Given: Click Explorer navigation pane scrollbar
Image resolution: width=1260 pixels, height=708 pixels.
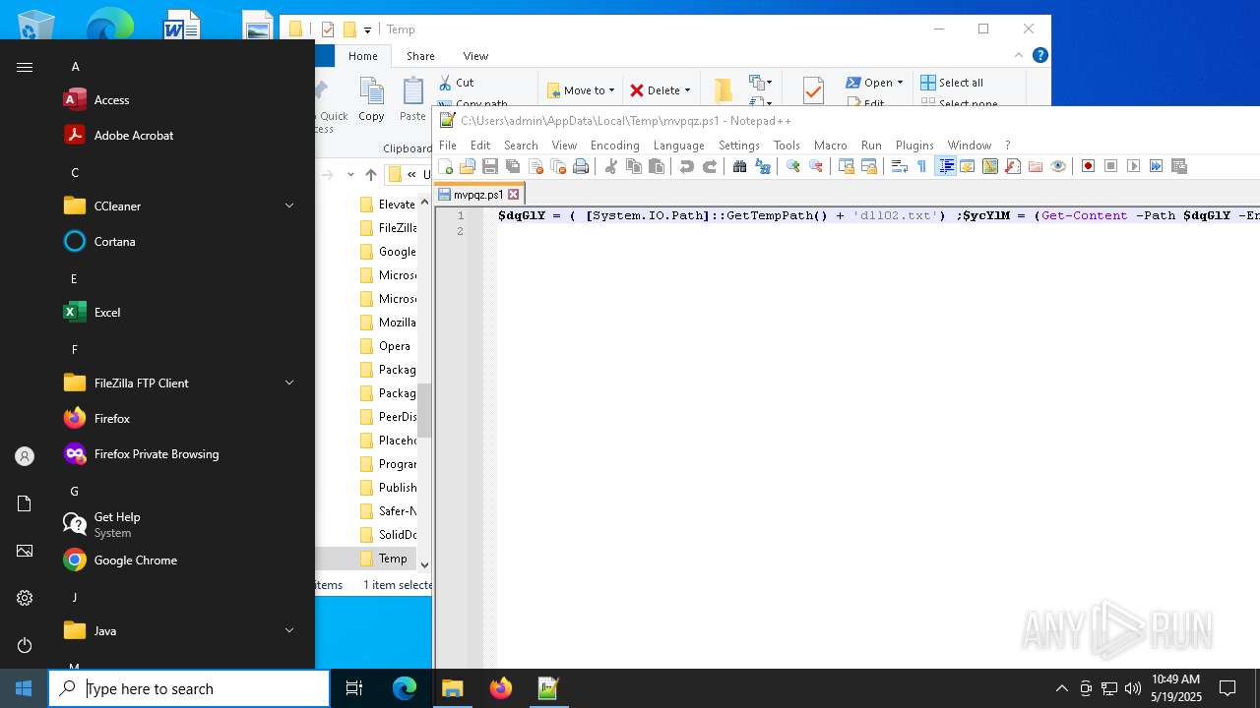Looking at the screenshot, I should pos(424,410).
